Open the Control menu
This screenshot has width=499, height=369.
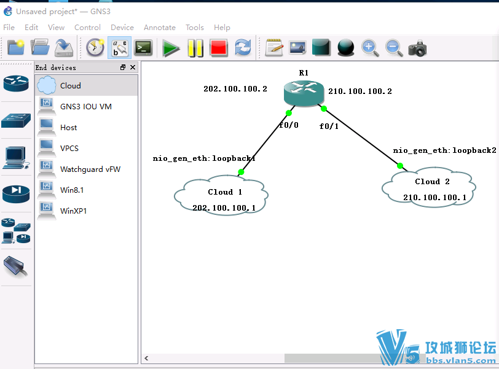tap(87, 28)
